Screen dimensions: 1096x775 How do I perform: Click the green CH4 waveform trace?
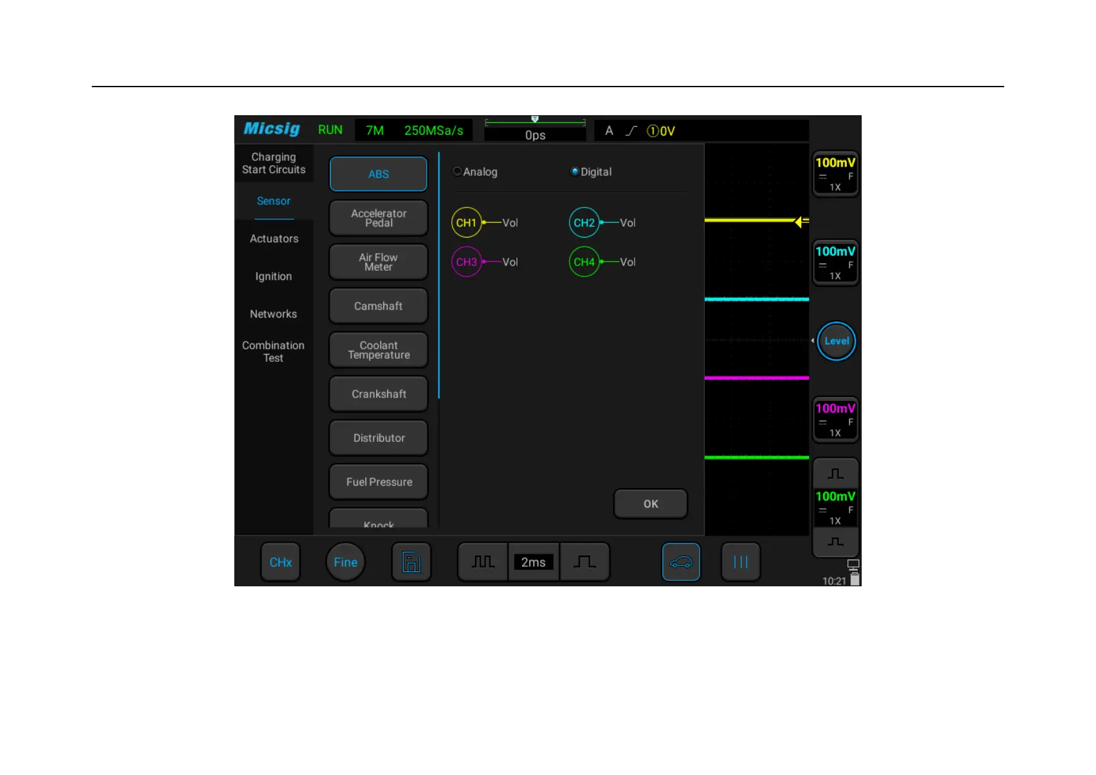756,457
